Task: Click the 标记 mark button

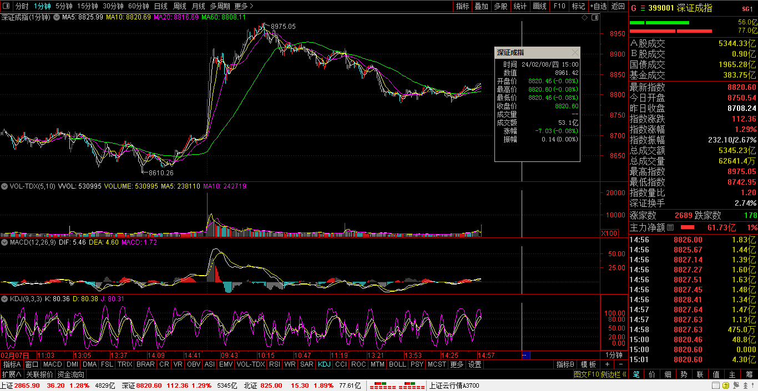Action: [578, 6]
